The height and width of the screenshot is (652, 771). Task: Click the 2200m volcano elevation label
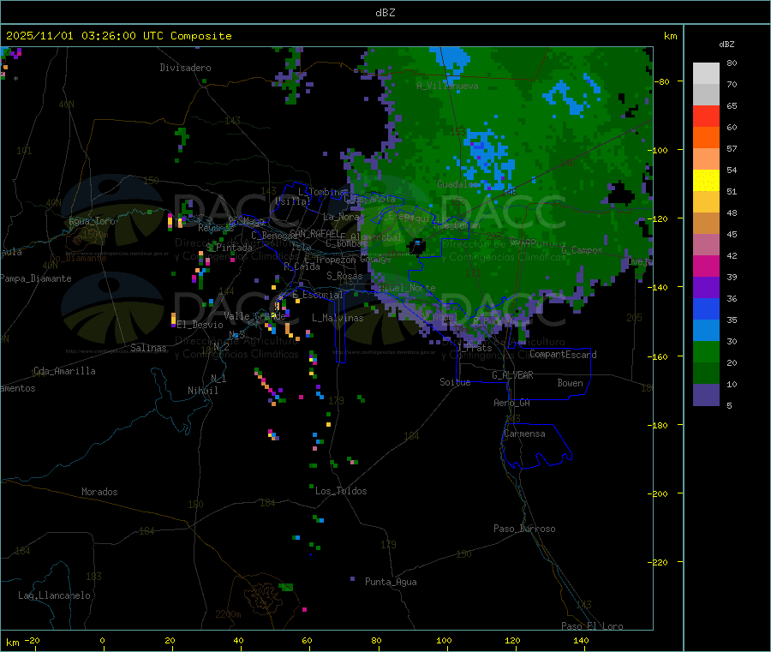[228, 614]
